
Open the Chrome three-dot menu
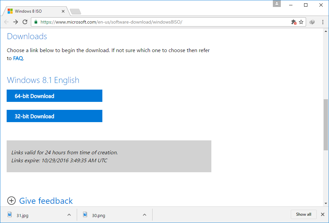point(323,22)
